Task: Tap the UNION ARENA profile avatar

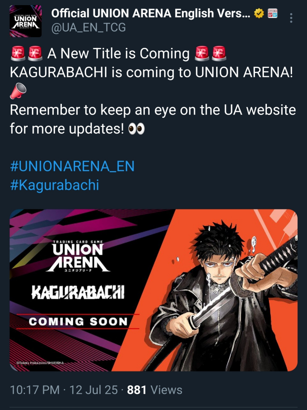Action: tap(26, 21)
